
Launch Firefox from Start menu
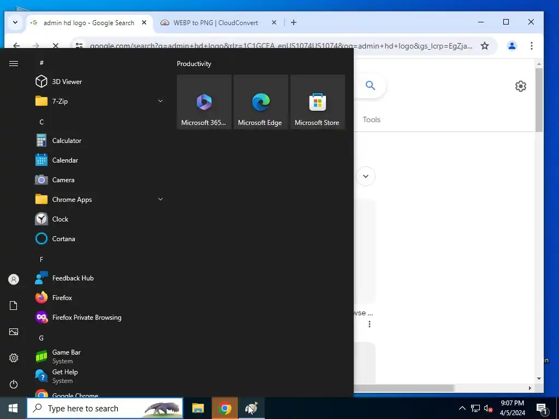tap(100, 298)
